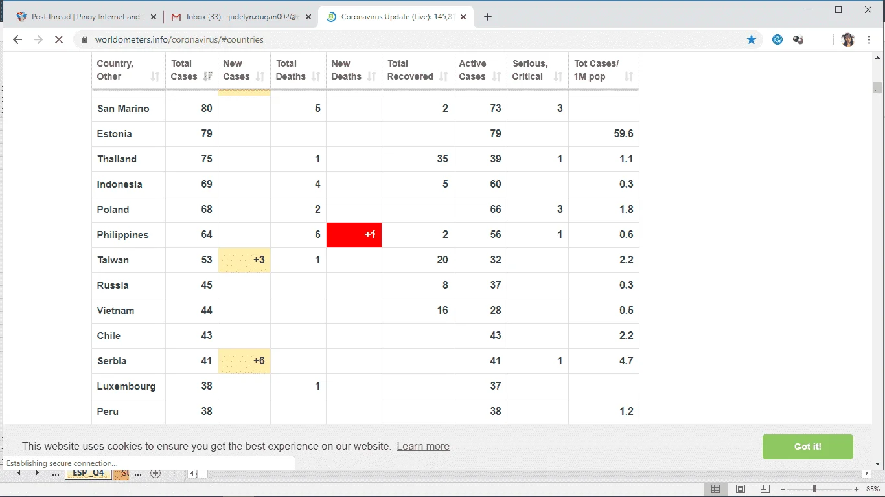Click Estonia country cell

tap(128, 134)
